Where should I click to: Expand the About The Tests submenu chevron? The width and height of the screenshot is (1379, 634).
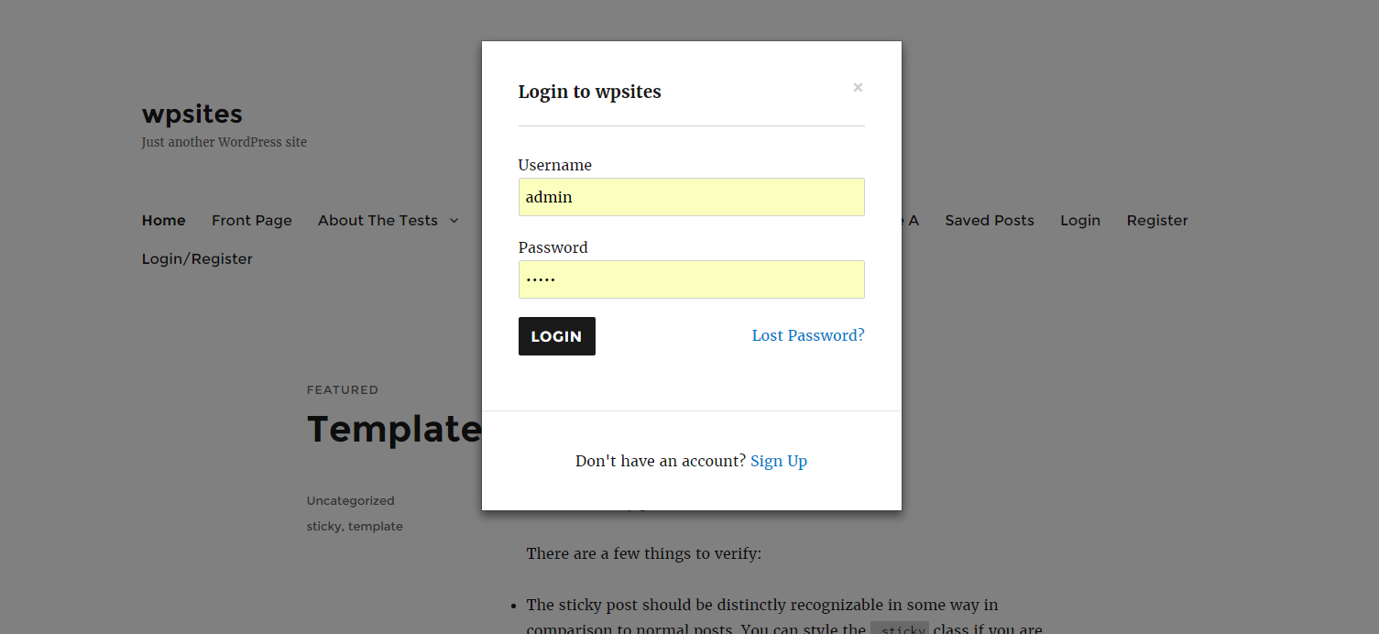pos(454,221)
